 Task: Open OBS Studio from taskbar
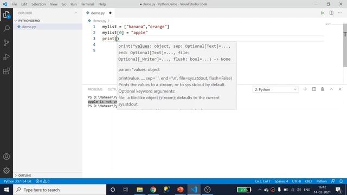coord(207,190)
